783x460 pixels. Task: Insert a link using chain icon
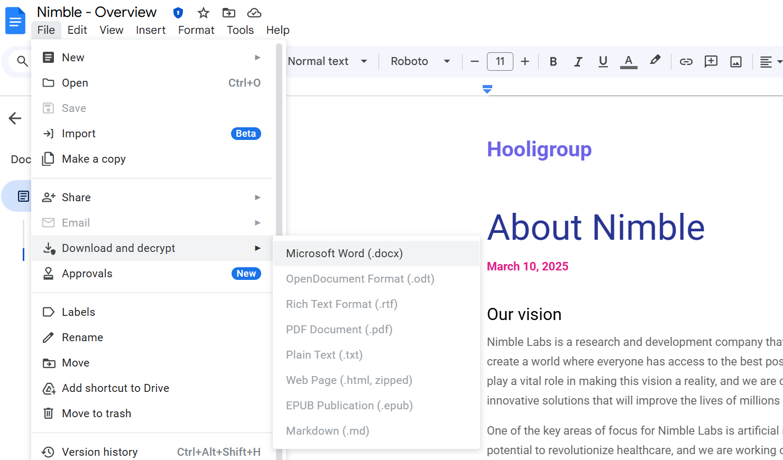click(686, 61)
